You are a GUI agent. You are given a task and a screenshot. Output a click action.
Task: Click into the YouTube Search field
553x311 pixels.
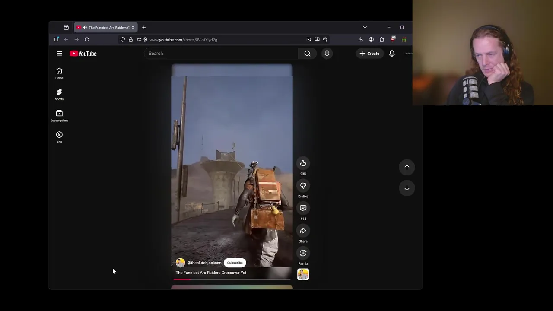[x=221, y=54]
